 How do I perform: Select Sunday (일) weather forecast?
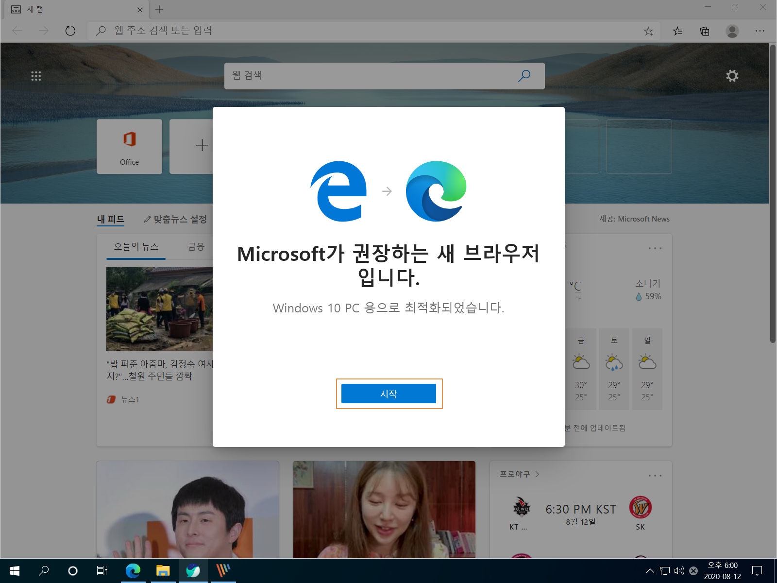(x=647, y=369)
